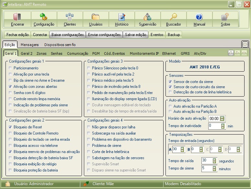The height and width of the screenshot is (189, 251).
Task: Select the PGM tab
Action: 96,53
